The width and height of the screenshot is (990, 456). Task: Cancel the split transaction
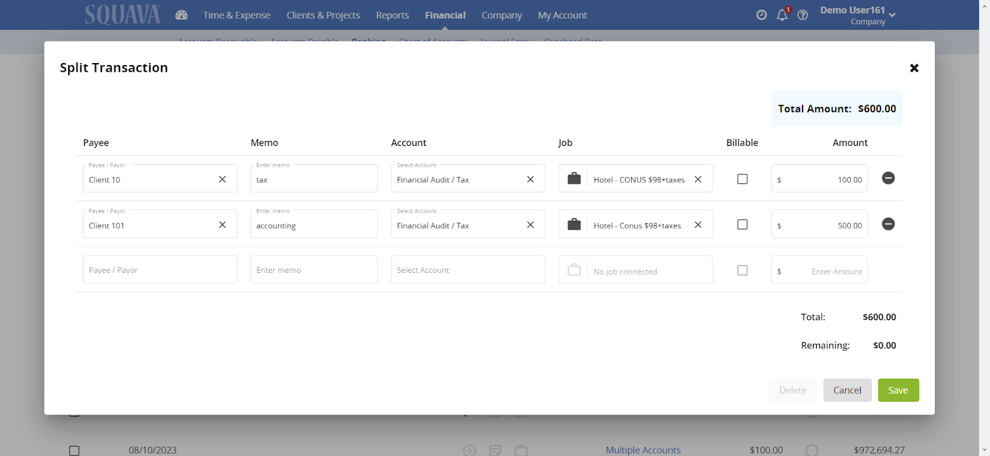coord(847,390)
